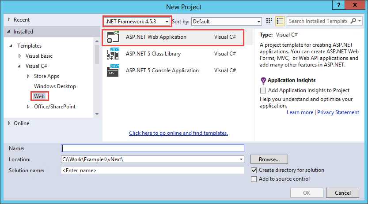The width and height of the screenshot is (368, 204).
Task: Open the go online and find templates link
Action: pyautogui.click(x=178, y=133)
